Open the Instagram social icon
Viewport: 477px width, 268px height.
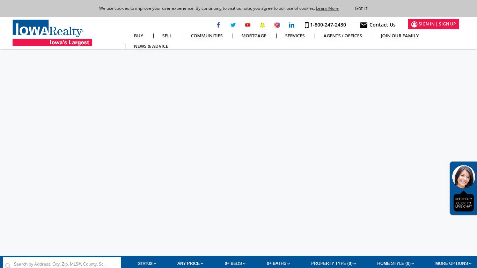277,25
